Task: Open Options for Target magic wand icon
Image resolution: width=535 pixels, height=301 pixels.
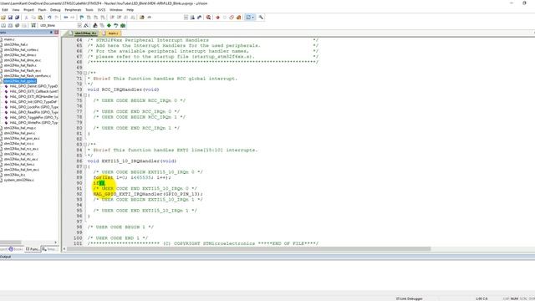Action: point(86,26)
